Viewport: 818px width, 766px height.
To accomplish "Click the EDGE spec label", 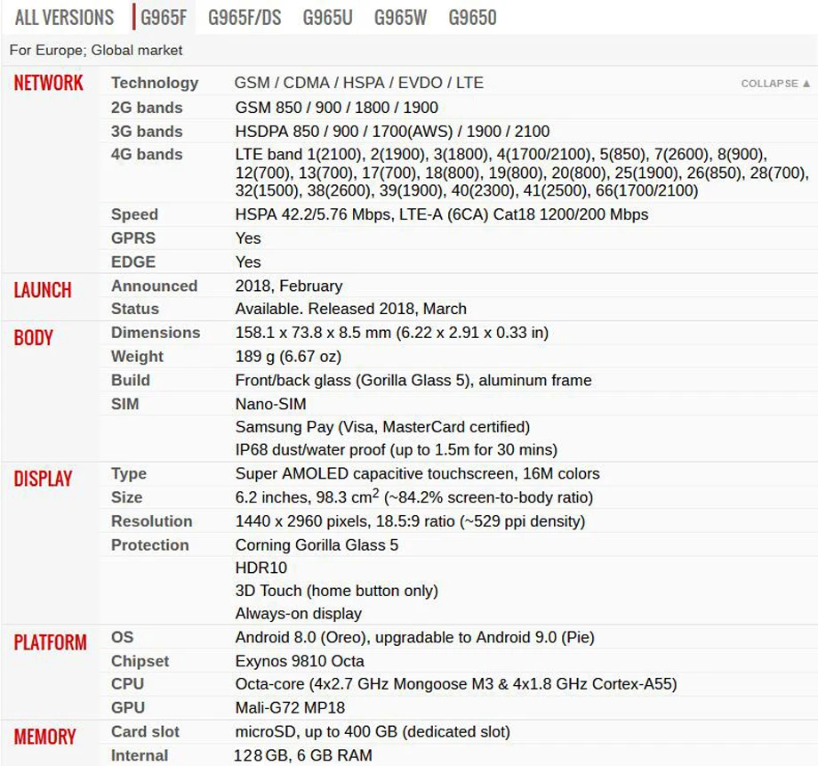I will 133,262.
